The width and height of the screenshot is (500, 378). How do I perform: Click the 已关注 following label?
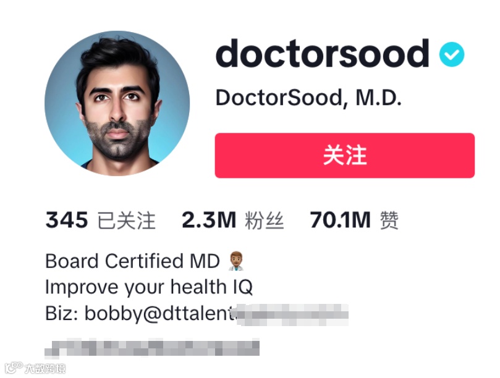127,220
